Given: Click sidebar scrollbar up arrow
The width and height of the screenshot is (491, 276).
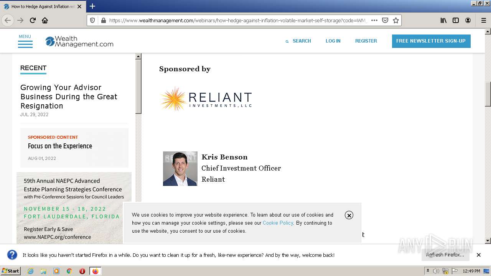Looking at the screenshot, I should (138, 56).
